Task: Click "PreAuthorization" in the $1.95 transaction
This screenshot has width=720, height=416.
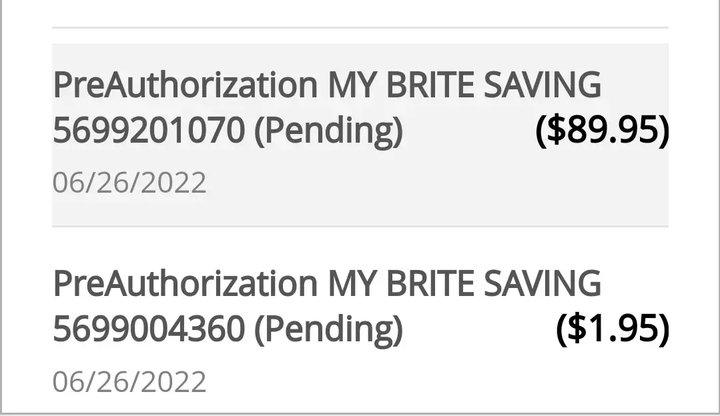Action: 185,283
